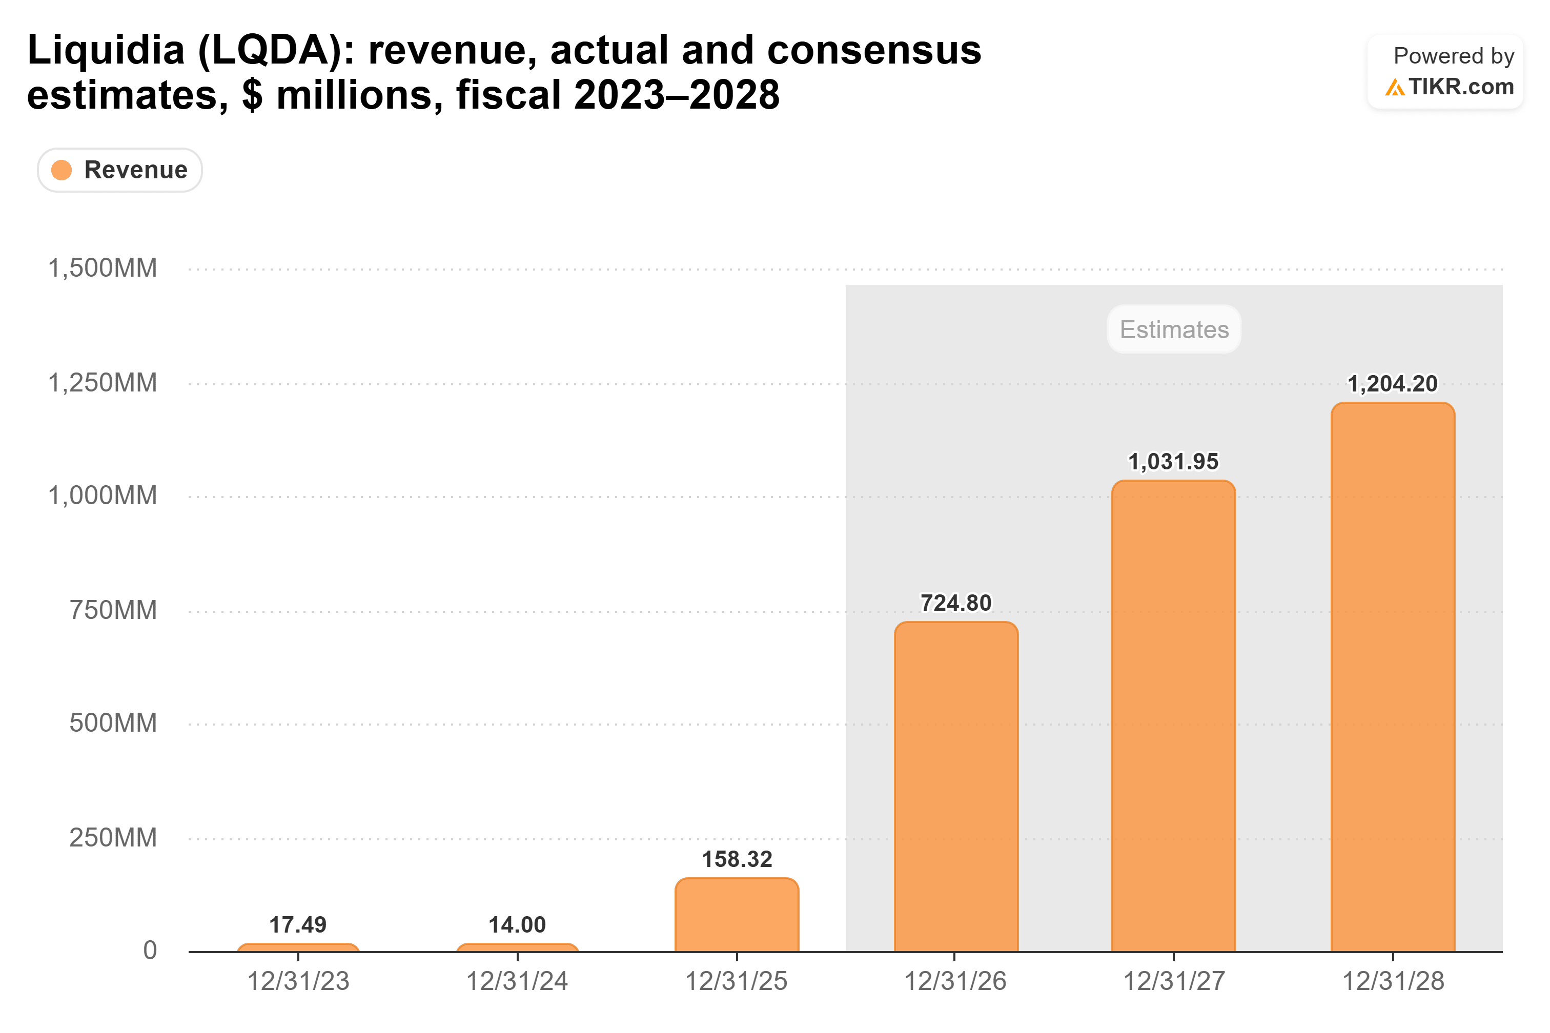
Task: Click the 12/31/27 axis date
Action: click(x=1174, y=982)
